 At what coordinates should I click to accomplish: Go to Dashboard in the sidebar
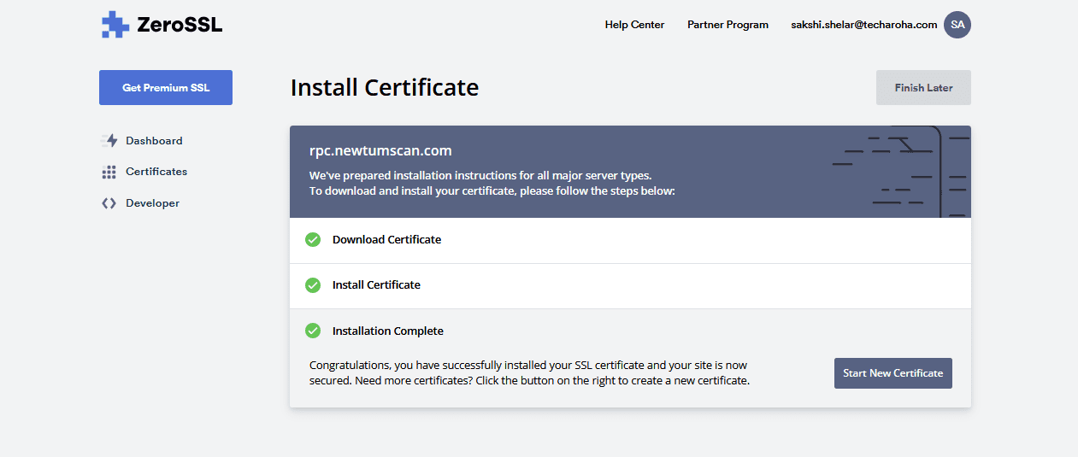coord(154,141)
